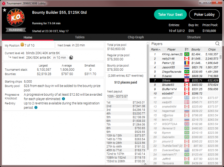The image size is (224, 167).
Task: Open the Structure tab
Action: (x=194, y=37)
